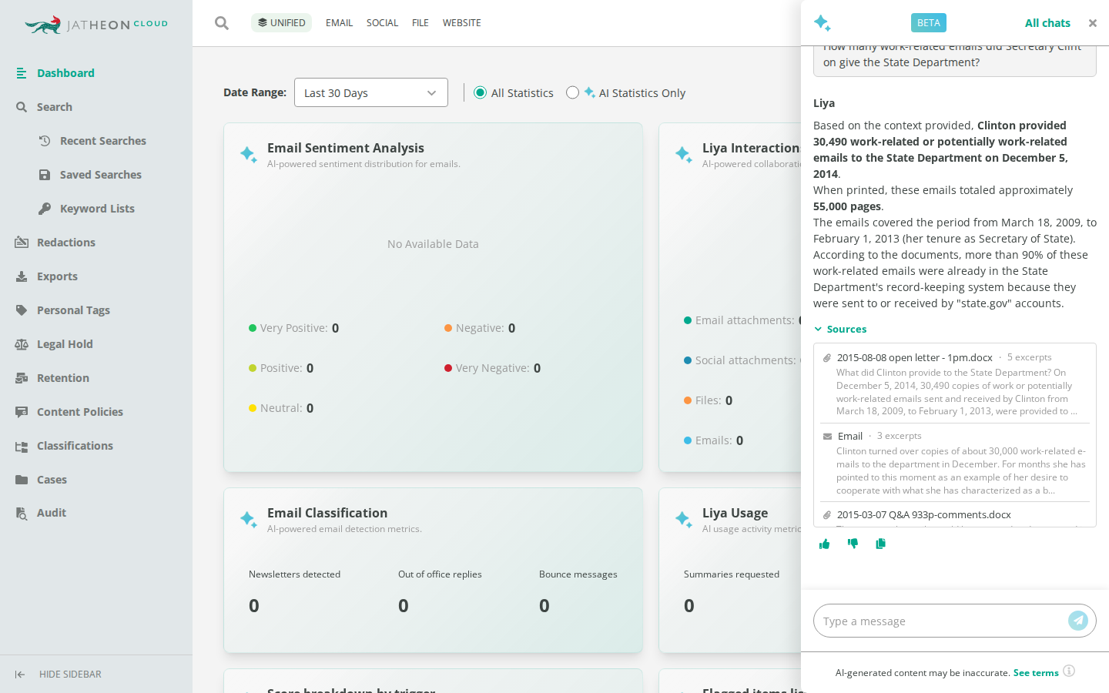Select the All Statistics radio button
Viewport: 1109px width, 693px height.
pyautogui.click(x=481, y=92)
